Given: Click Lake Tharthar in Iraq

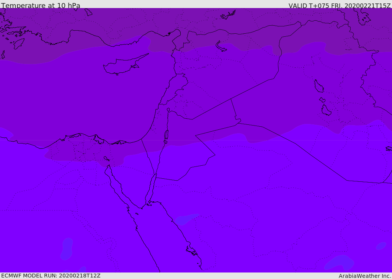Looking at the screenshot, I should click(x=318, y=86).
